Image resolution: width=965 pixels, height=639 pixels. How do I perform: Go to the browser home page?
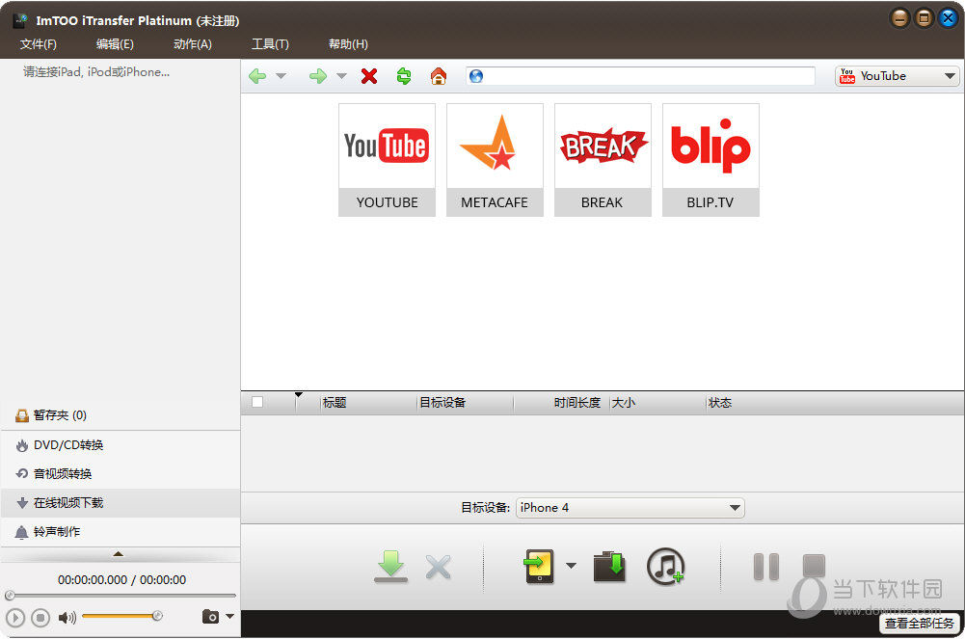tap(439, 76)
